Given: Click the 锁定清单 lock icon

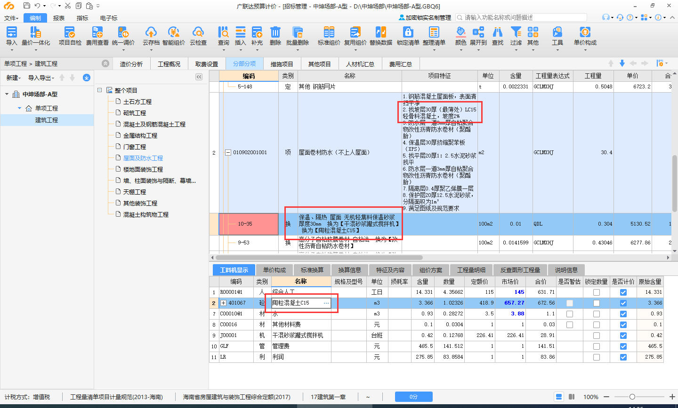Looking at the screenshot, I should click(x=408, y=32).
